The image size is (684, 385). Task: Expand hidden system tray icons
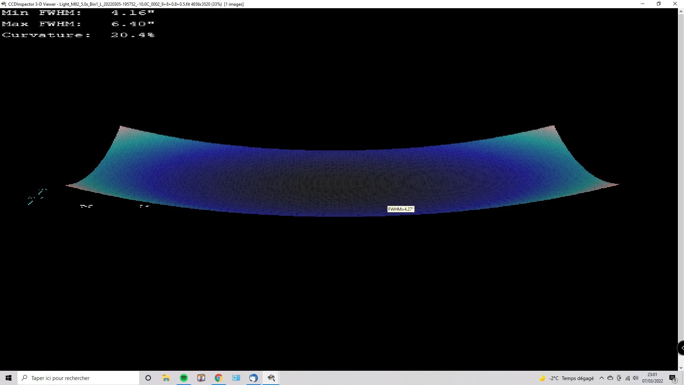[x=602, y=378]
